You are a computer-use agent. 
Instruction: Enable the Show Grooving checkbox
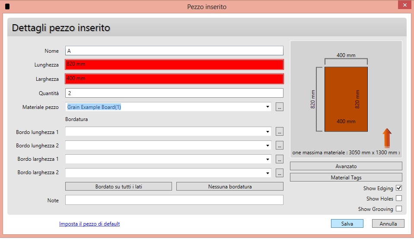(398, 209)
